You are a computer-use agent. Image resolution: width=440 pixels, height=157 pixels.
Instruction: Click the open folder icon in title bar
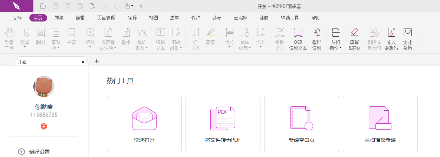43,6
